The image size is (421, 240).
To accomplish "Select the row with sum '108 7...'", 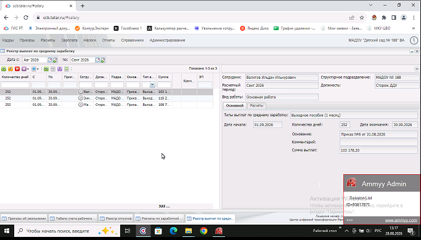I will click(x=106, y=105).
